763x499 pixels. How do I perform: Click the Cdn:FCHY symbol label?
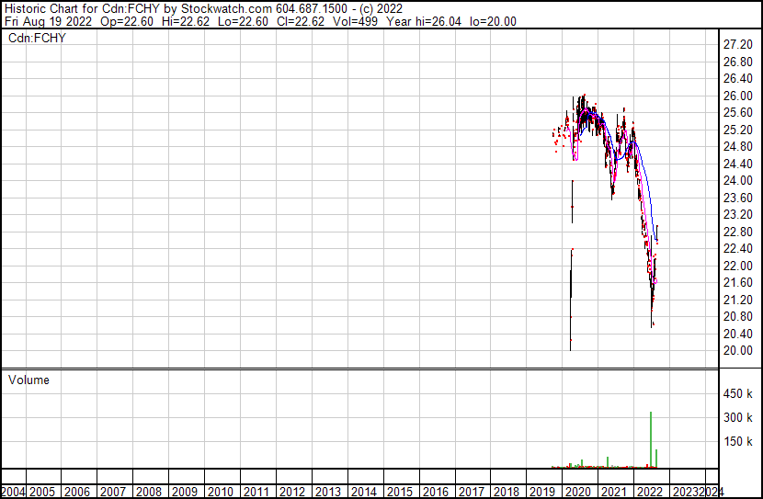coord(34,38)
